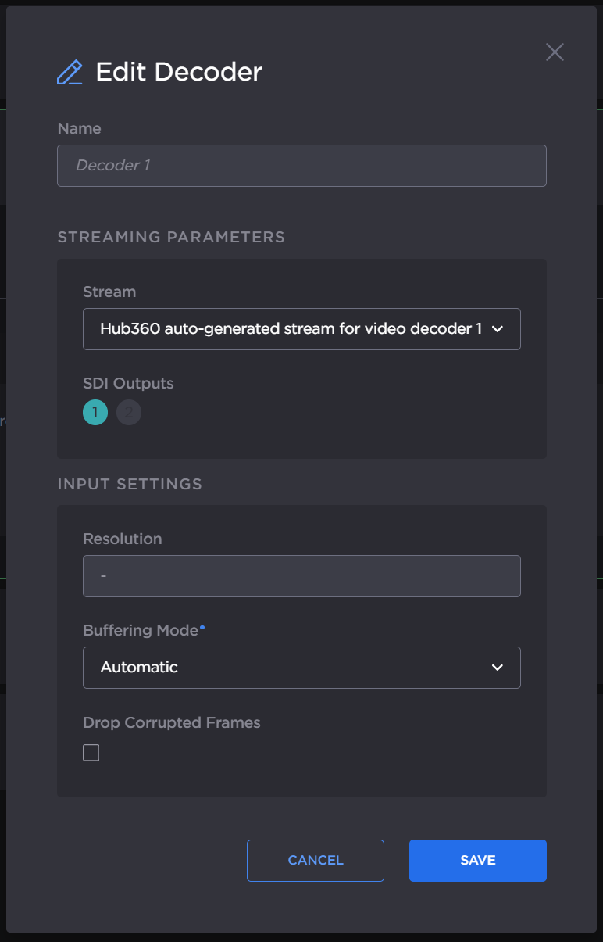Click the Drop Corrupted Frames label
This screenshot has width=603, height=942.
[172, 723]
